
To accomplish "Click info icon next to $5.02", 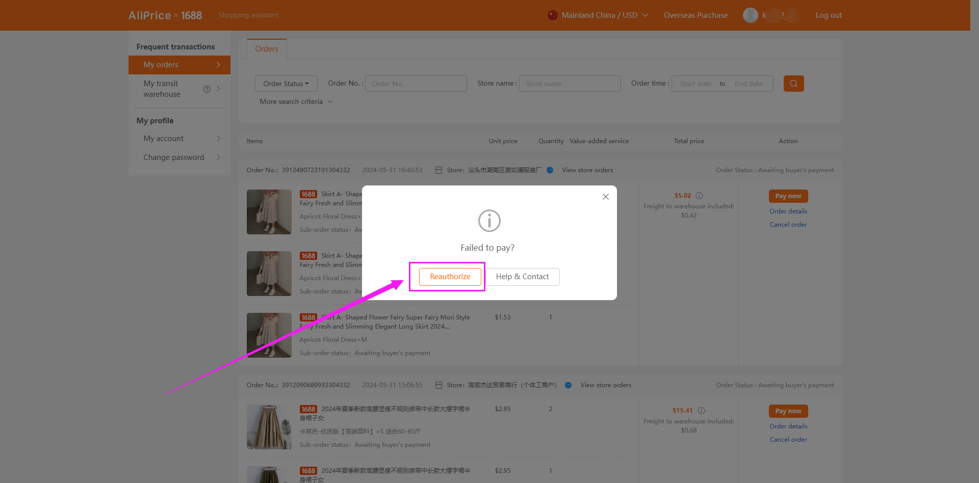I will pos(700,196).
